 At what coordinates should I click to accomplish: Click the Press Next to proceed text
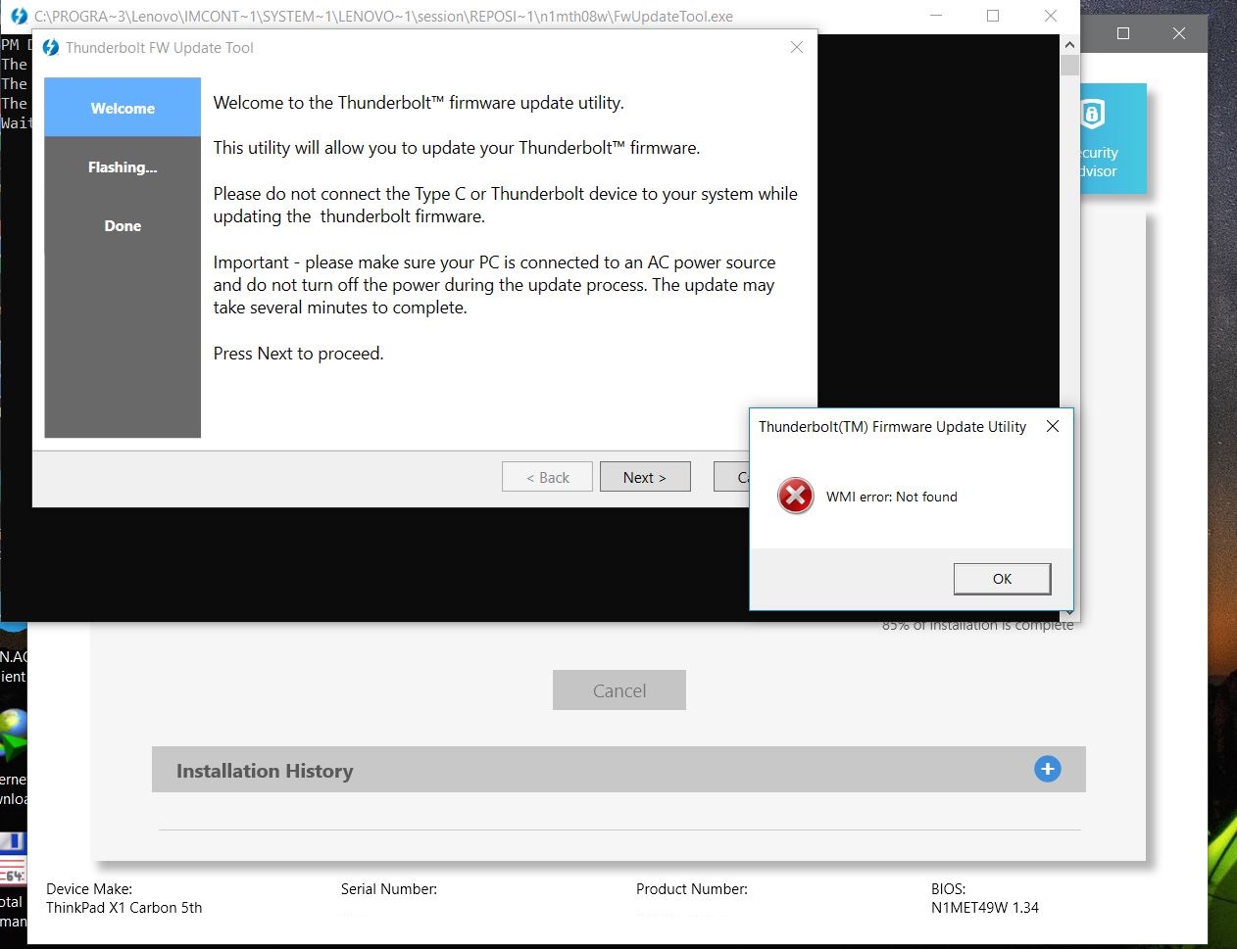[x=299, y=354]
